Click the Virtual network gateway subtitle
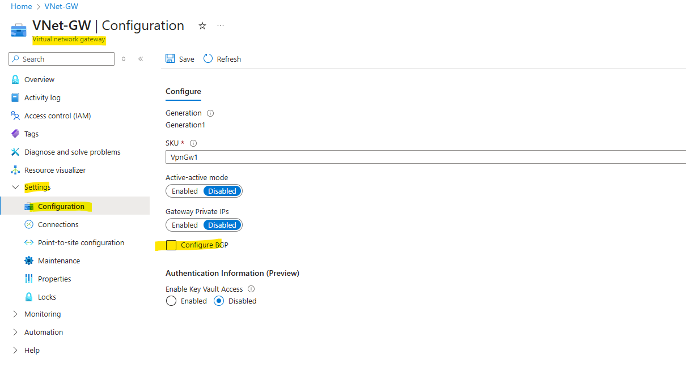The height and width of the screenshot is (367, 686). [x=69, y=39]
